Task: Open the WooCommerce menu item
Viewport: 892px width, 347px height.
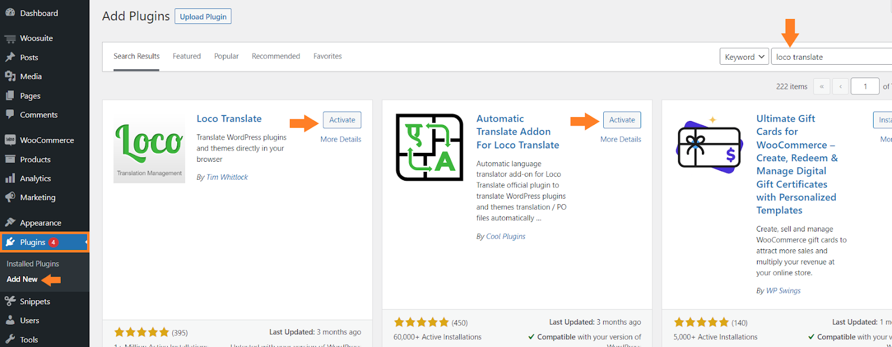Action: click(x=45, y=140)
